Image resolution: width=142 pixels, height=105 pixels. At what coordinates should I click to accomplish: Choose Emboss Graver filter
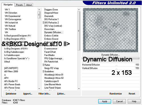point(51,39)
